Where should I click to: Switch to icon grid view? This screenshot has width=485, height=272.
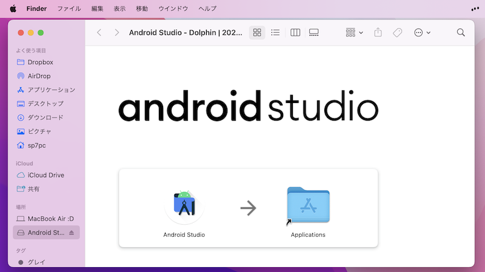pyautogui.click(x=257, y=33)
